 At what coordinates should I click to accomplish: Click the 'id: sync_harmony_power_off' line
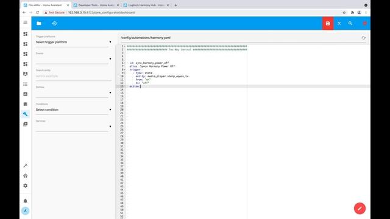tap(149, 63)
